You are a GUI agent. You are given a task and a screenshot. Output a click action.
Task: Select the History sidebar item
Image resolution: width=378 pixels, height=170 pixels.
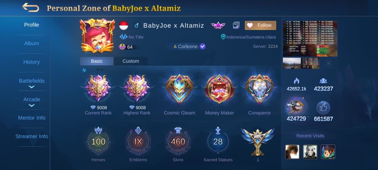(31, 62)
